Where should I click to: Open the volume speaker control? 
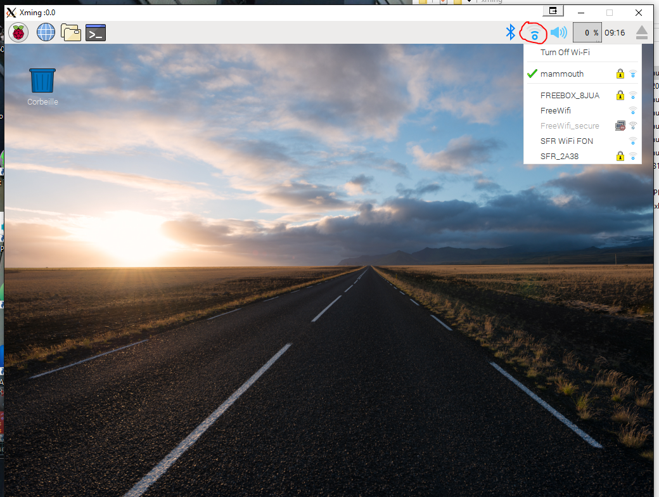click(x=558, y=32)
